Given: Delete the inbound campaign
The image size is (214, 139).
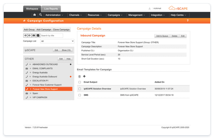Looking at the screenshot, I should [x=175, y=36].
